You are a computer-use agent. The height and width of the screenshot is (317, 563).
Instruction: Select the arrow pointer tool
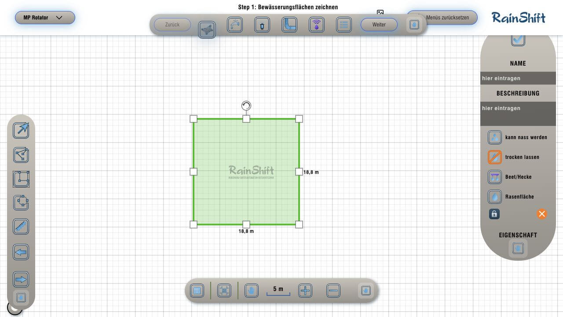21,130
